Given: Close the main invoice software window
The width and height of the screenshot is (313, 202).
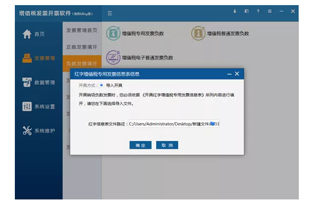Looking at the screenshot, I should (293, 11).
